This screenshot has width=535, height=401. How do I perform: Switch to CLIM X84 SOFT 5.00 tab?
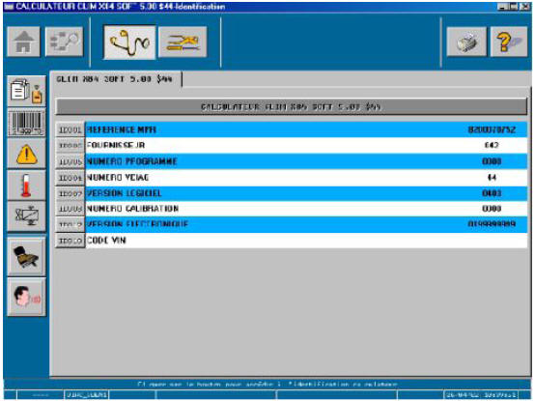coord(116,79)
